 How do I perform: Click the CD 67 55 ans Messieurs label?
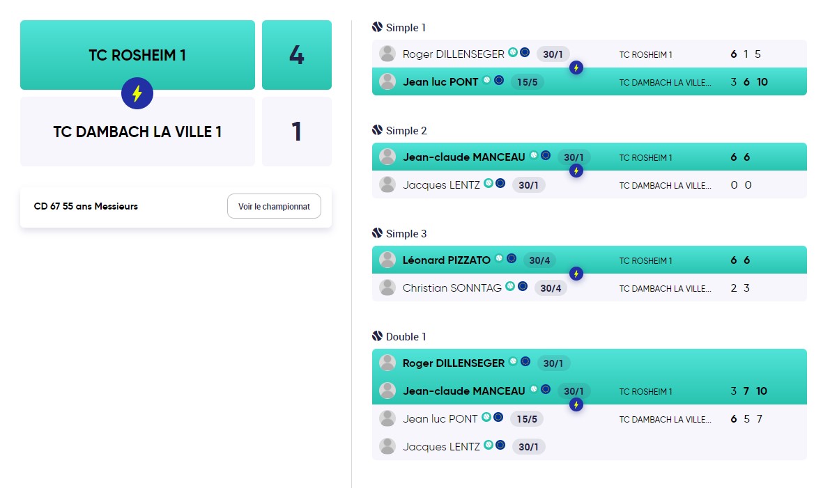click(86, 206)
